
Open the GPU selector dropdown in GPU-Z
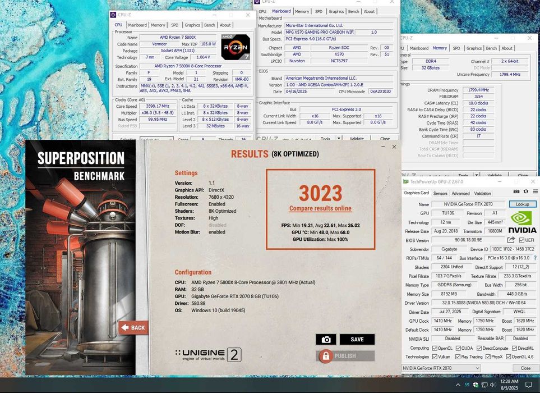pos(441,368)
